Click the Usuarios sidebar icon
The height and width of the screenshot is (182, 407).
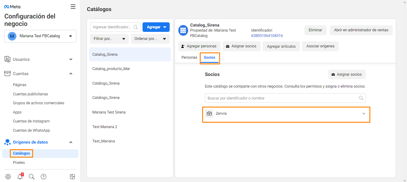tap(7, 59)
